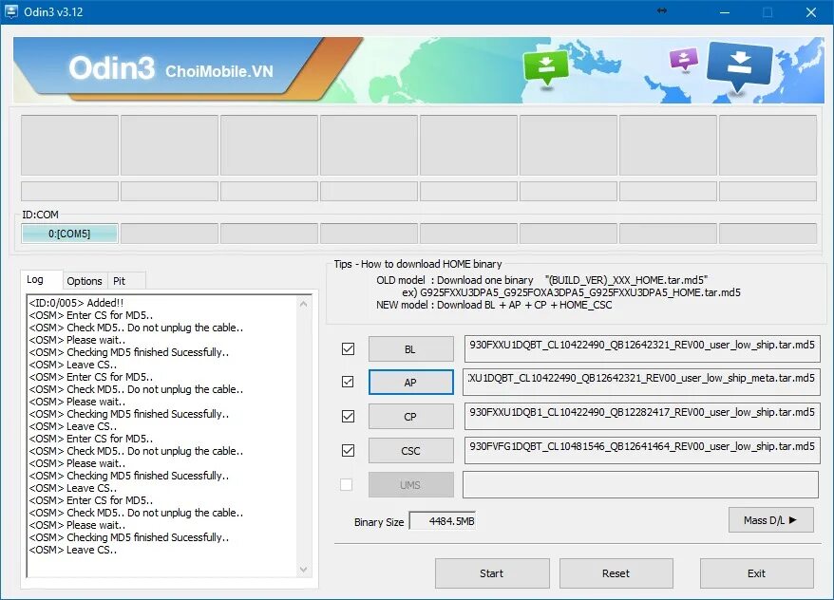Screen dimensions: 834x600
Task: Click the ID:COM label
Action: 41,215
